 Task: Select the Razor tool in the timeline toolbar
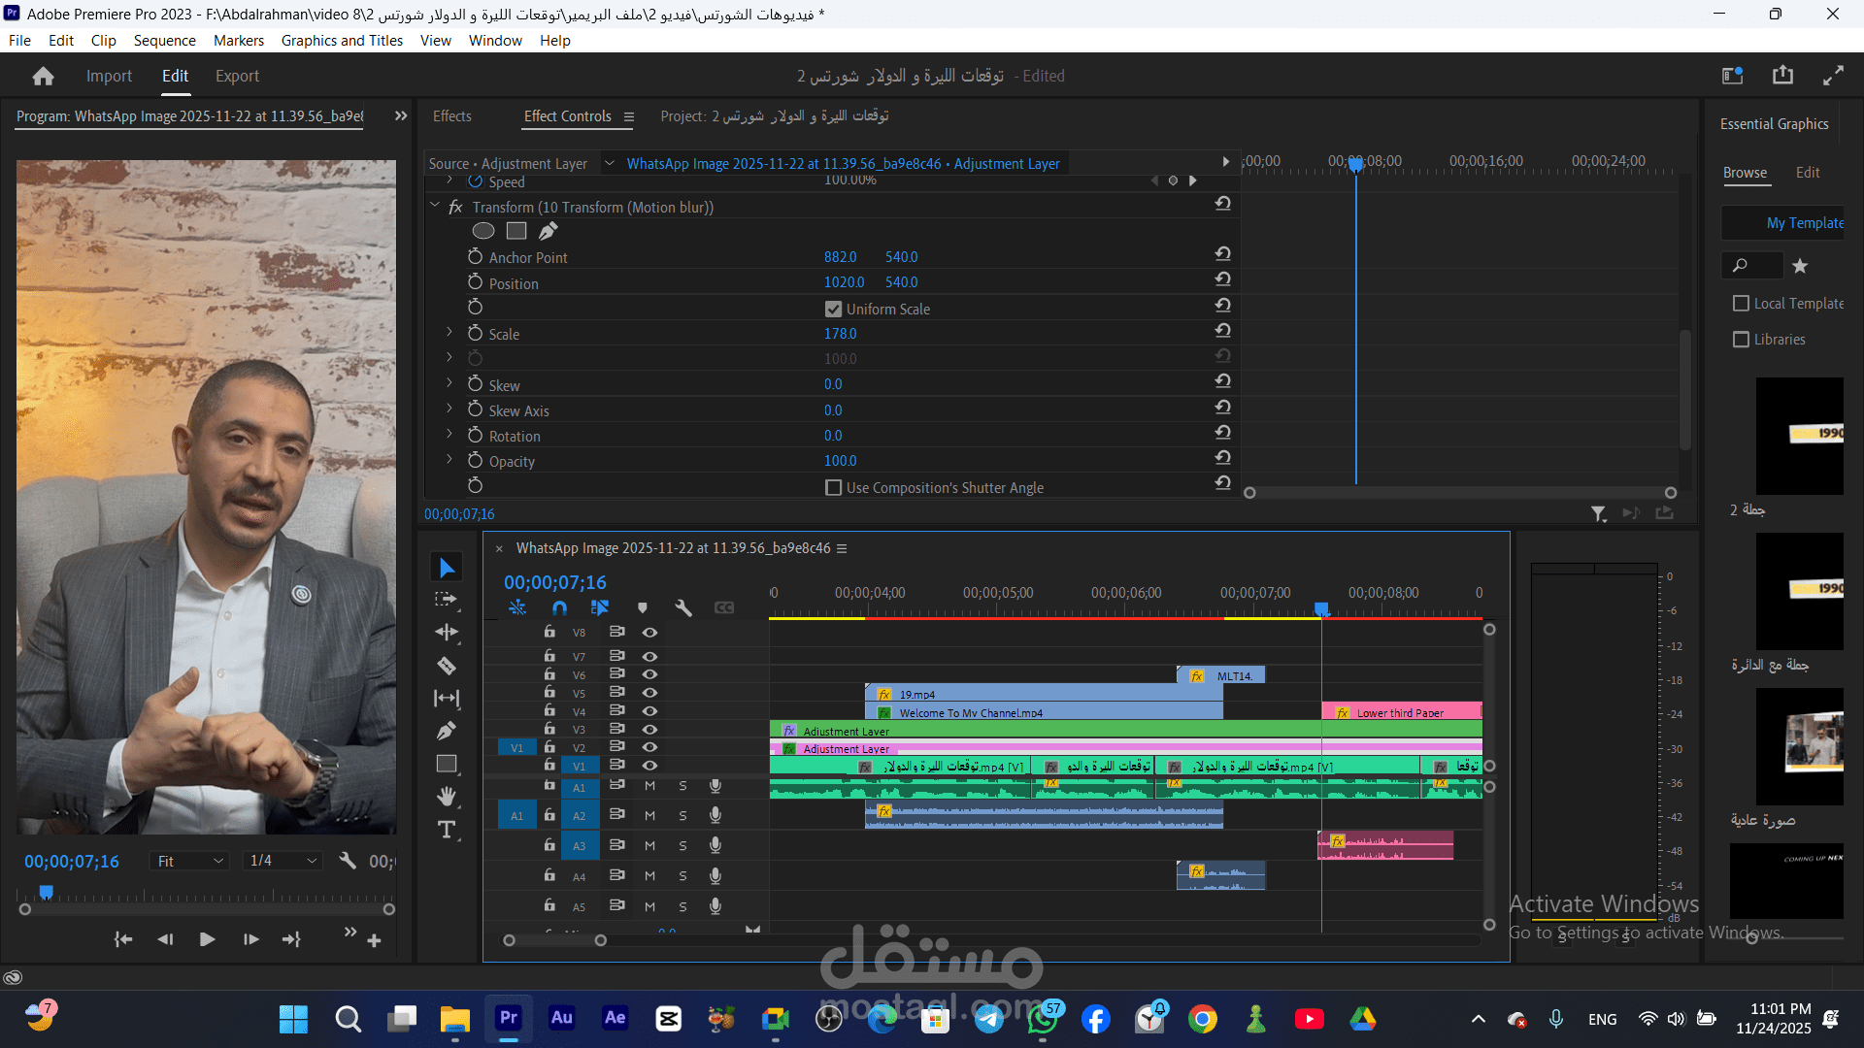(447, 666)
